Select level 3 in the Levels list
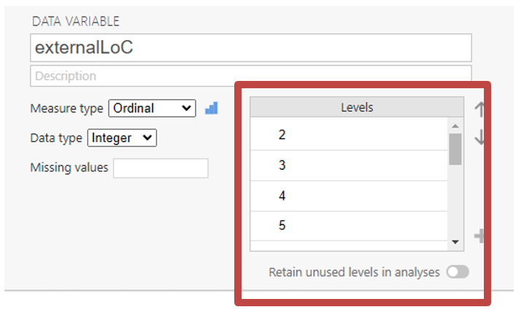 [349, 165]
